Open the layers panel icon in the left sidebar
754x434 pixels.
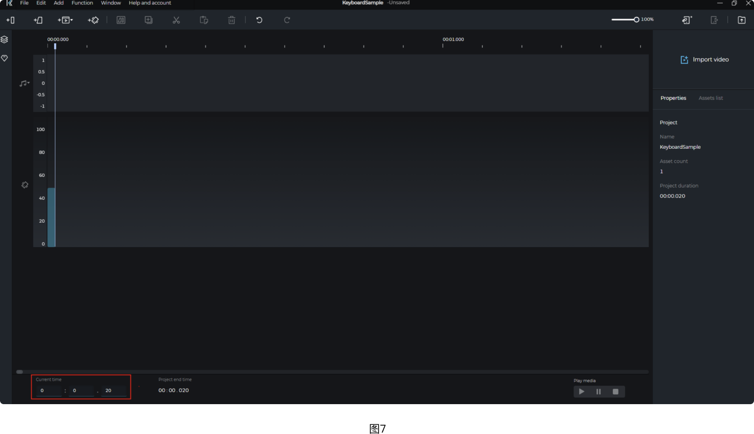5,39
